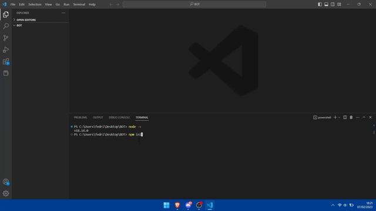The height and width of the screenshot is (211, 376).
Task: Open the Go menu
Action: click(x=58, y=4)
